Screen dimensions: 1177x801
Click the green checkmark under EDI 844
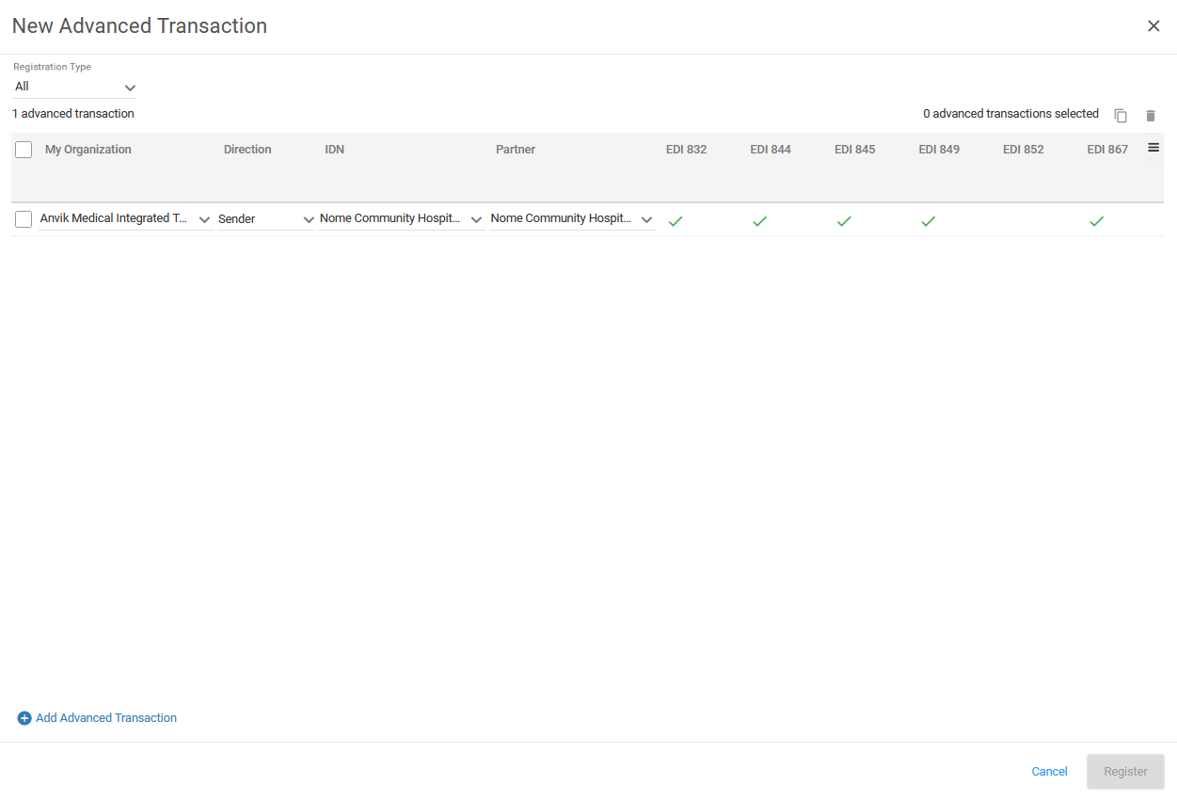pos(759,220)
